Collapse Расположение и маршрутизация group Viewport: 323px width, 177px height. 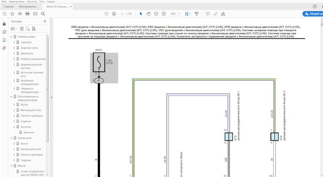pyautogui.click(x=11, y=96)
